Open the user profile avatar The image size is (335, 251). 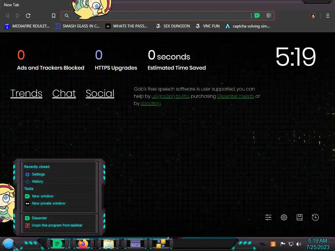[313, 16]
